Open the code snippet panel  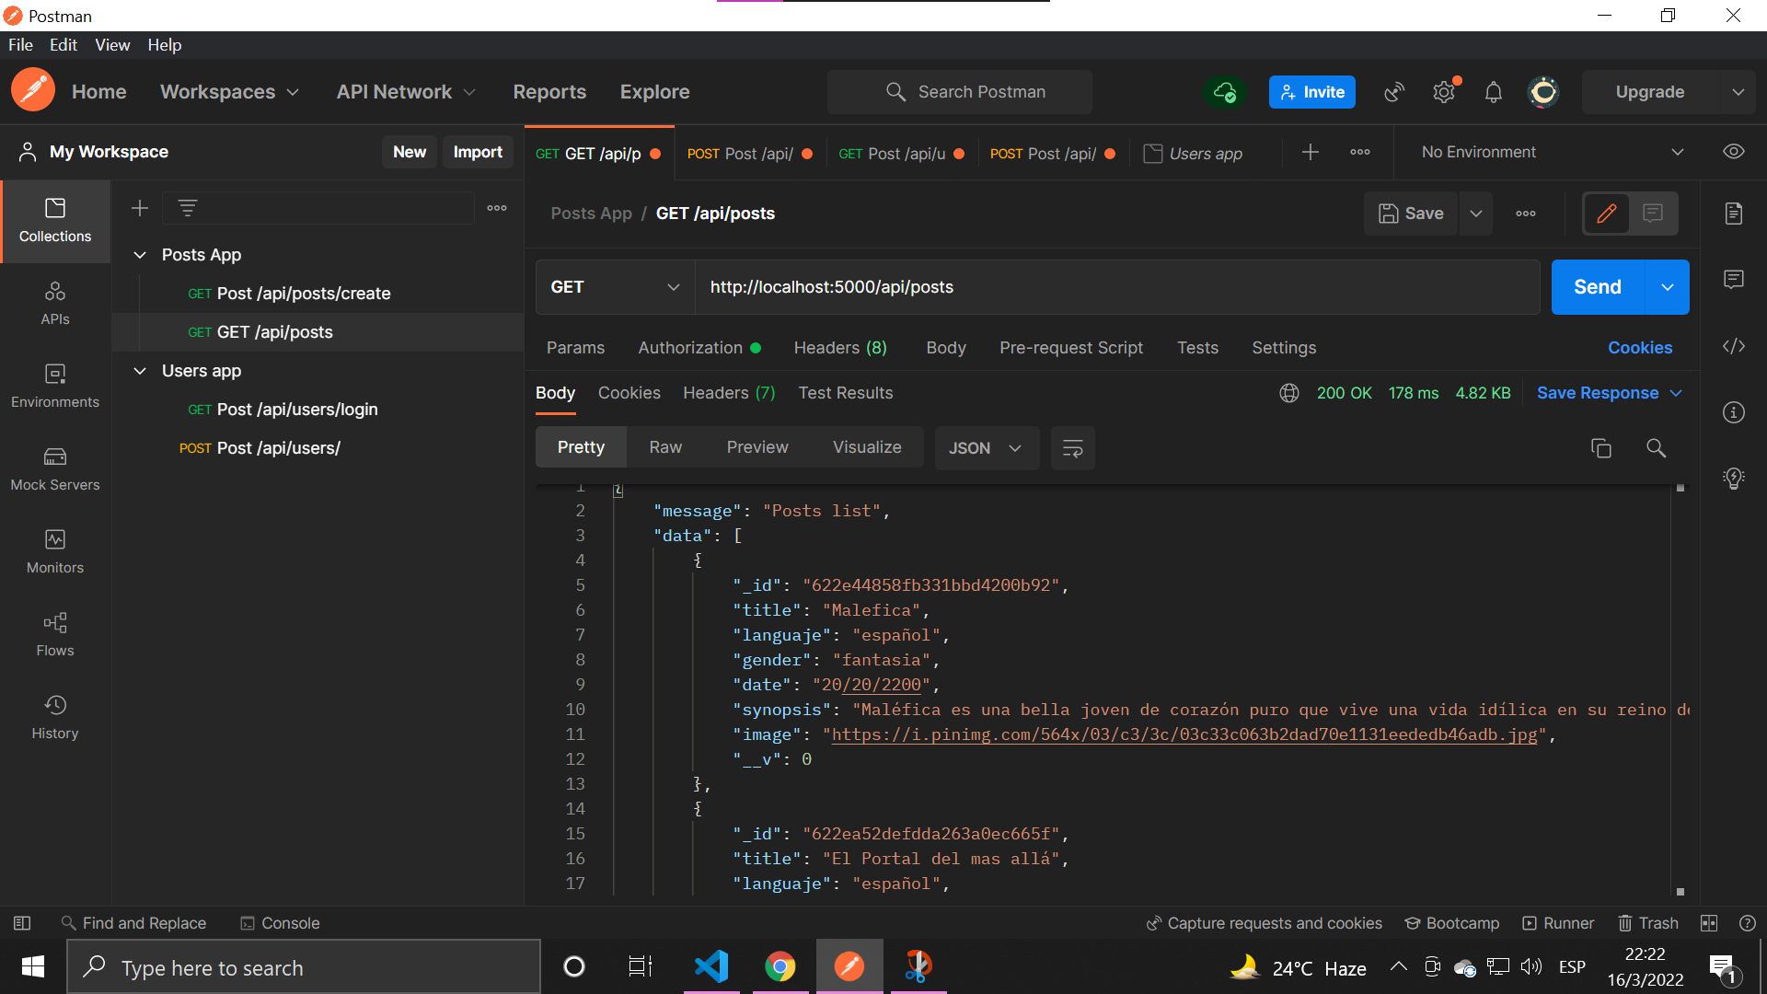(1734, 347)
